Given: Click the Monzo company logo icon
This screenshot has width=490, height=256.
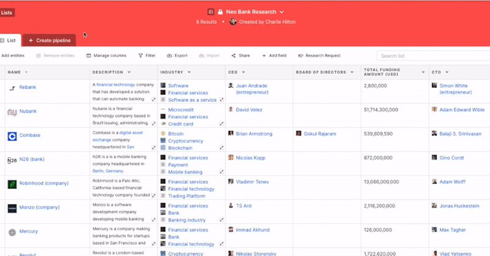Looking at the screenshot, I should tap(12, 208).
